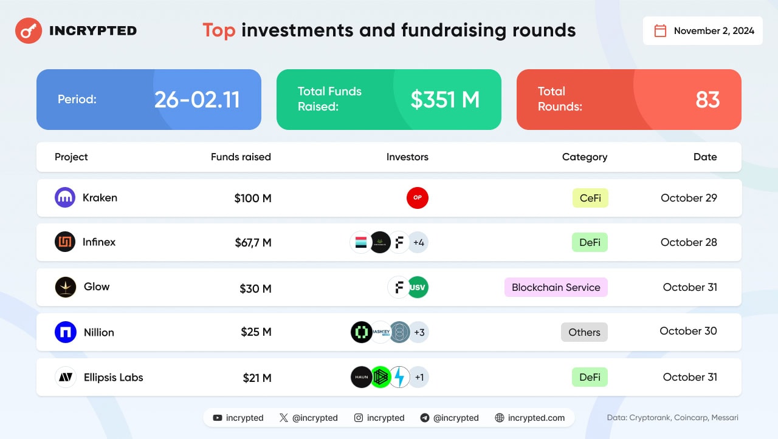
Task: Click the incrypted YouTube link
Action: click(238, 418)
